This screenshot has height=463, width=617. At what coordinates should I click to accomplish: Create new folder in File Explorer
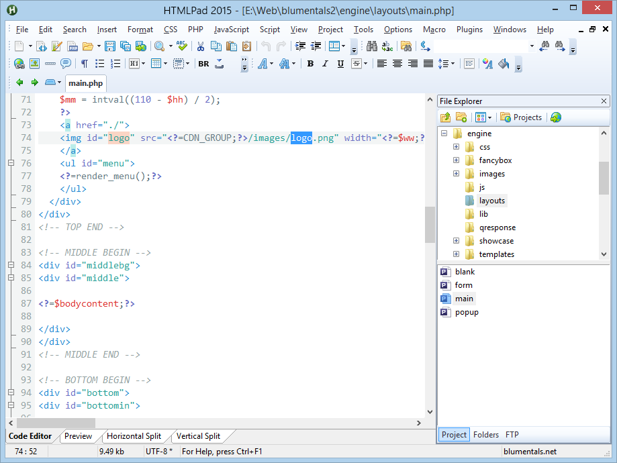point(461,117)
